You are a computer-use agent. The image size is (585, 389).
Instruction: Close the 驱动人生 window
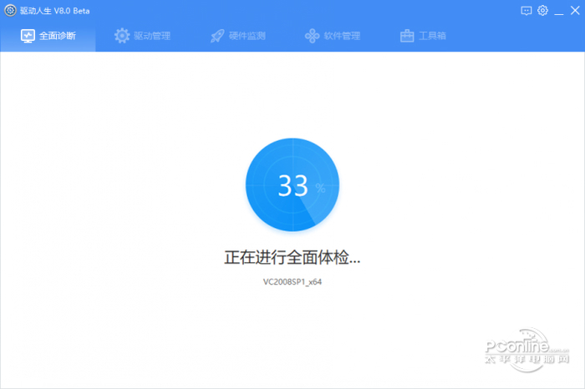(x=575, y=10)
